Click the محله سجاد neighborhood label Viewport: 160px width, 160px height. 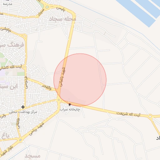point(62,19)
